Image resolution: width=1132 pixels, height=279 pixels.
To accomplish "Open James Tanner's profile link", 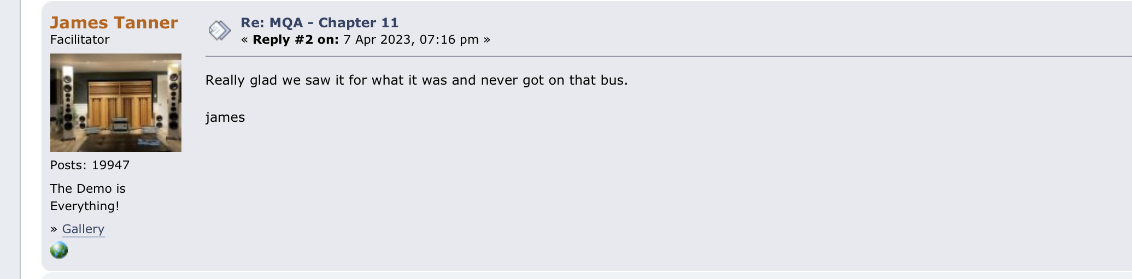I will [114, 23].
